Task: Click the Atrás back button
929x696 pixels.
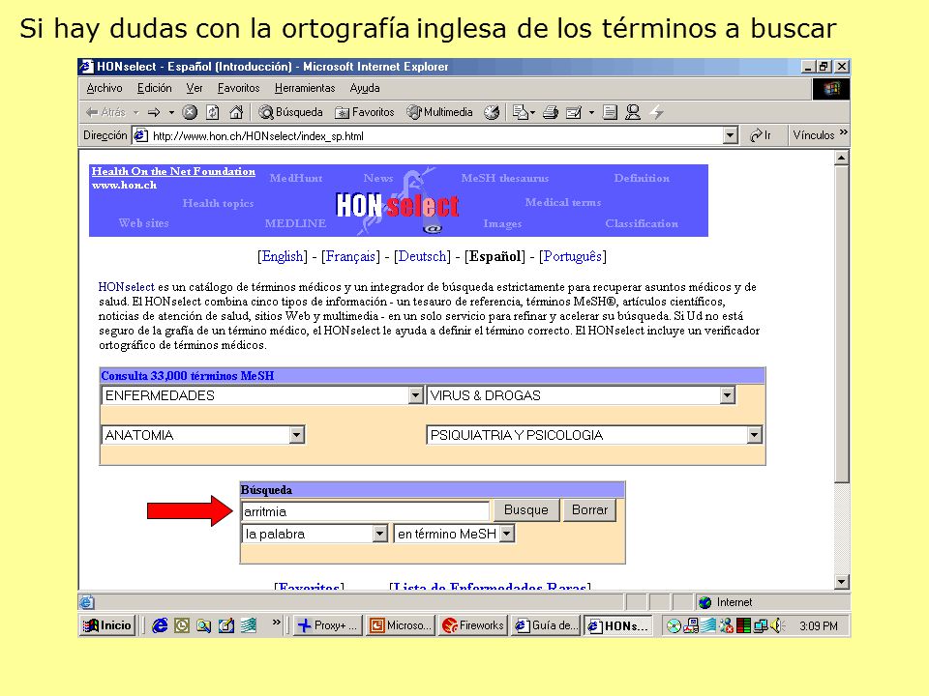Action: (105, 112)
